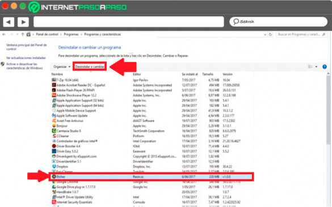Click the refresh icon beside the address bar

[x=270, y=34]
